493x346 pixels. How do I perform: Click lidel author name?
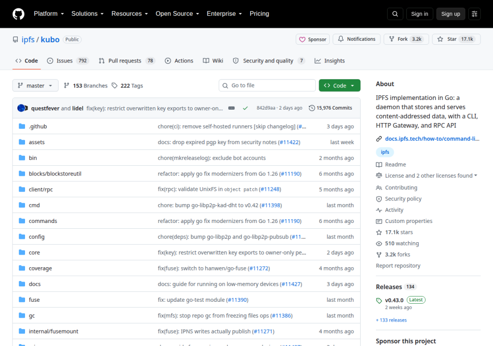coord(78,108)
